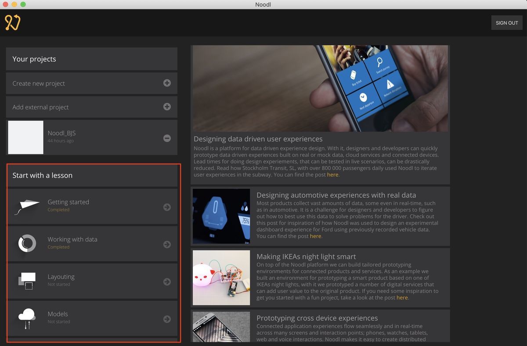Click the Add external project label
This screenshot has height=346, width=527.
(40, 107)
